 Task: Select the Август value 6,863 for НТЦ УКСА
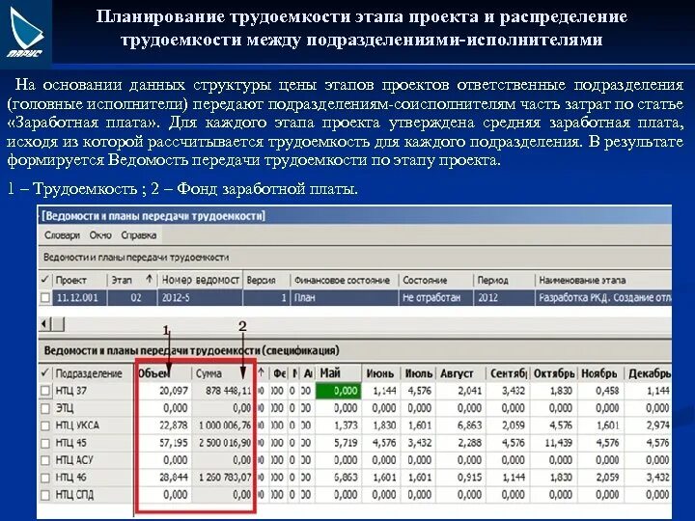pyautogui.click(x=470, y=425)
